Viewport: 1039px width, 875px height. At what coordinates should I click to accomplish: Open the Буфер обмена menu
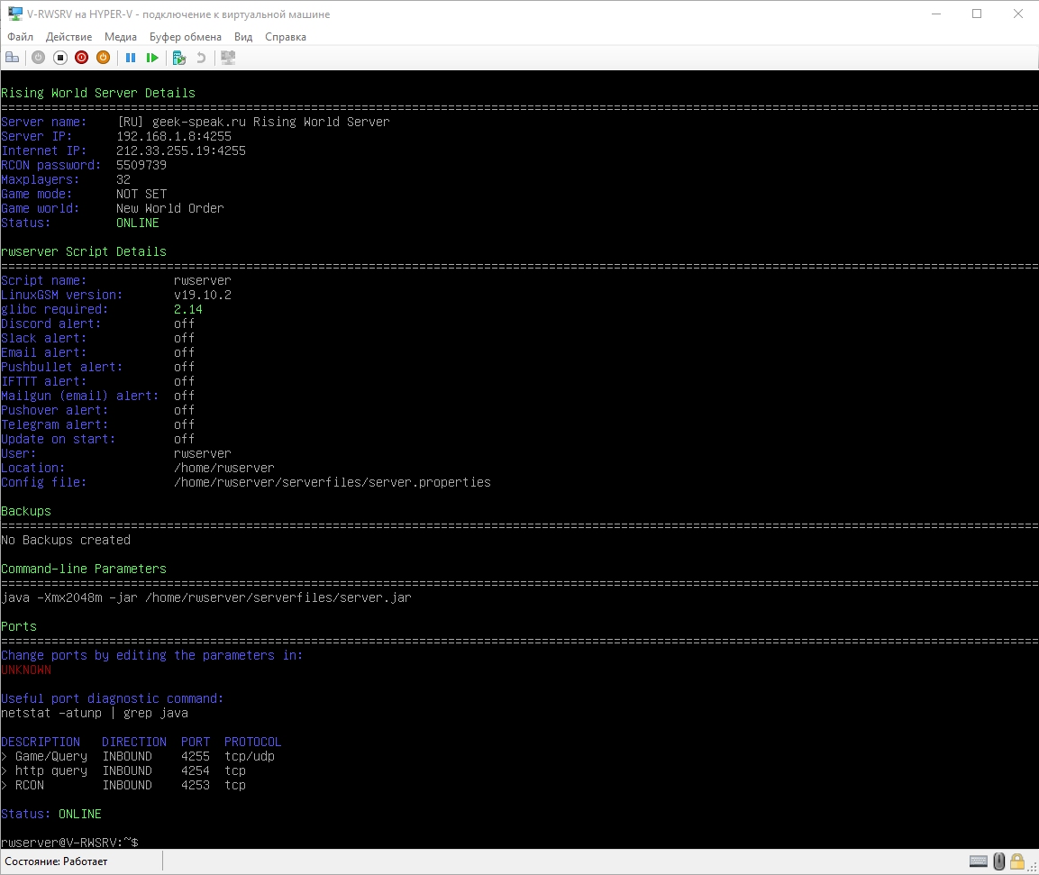[186, 37]
